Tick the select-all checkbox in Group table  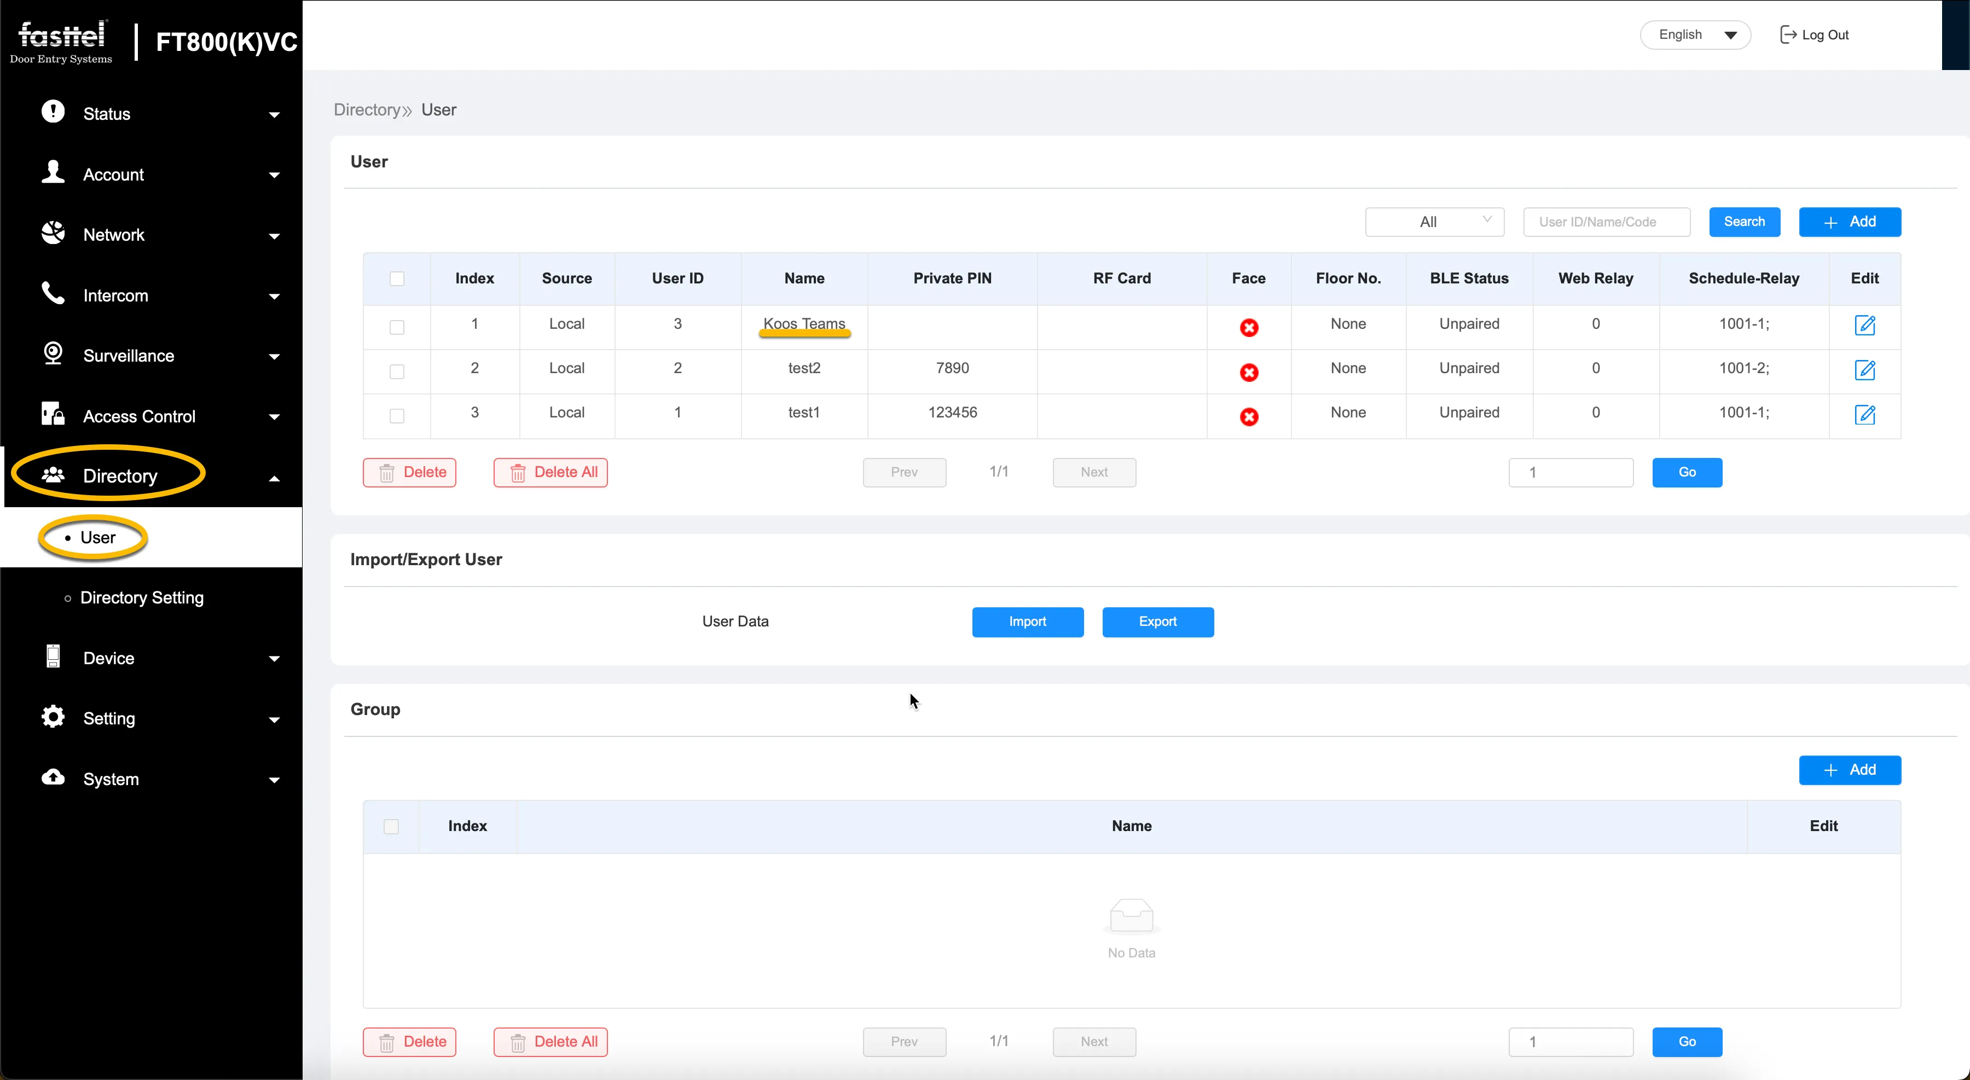coord(391,826)
